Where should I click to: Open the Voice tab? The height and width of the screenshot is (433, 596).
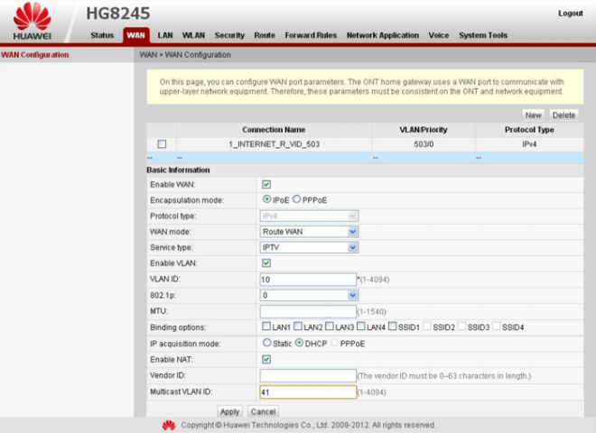click(439, 35)
